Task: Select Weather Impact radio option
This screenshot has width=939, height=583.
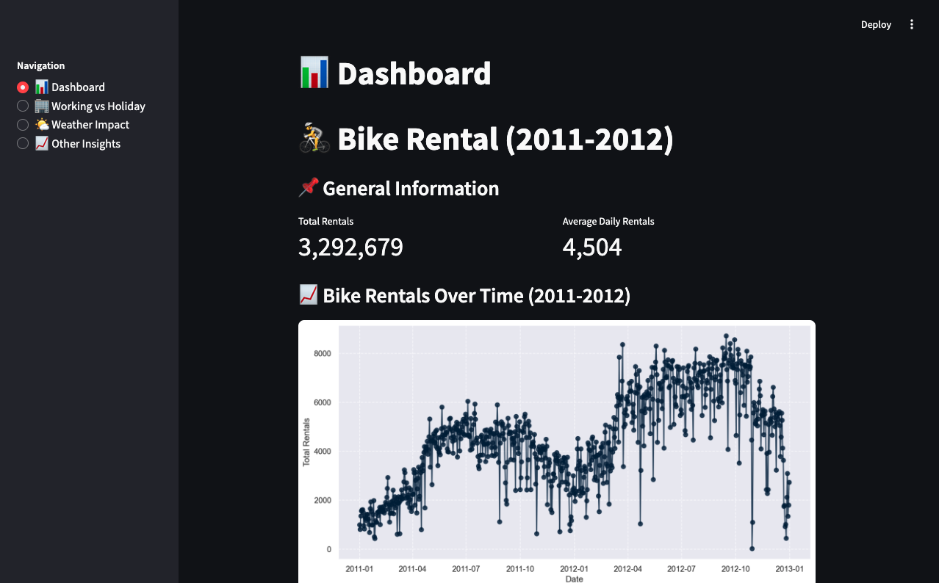Action: [23, 125]
